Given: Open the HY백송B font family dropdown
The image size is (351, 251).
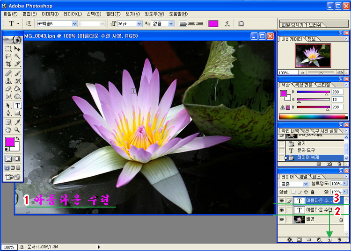Looking at the screenshot, I should pos(74,23).
